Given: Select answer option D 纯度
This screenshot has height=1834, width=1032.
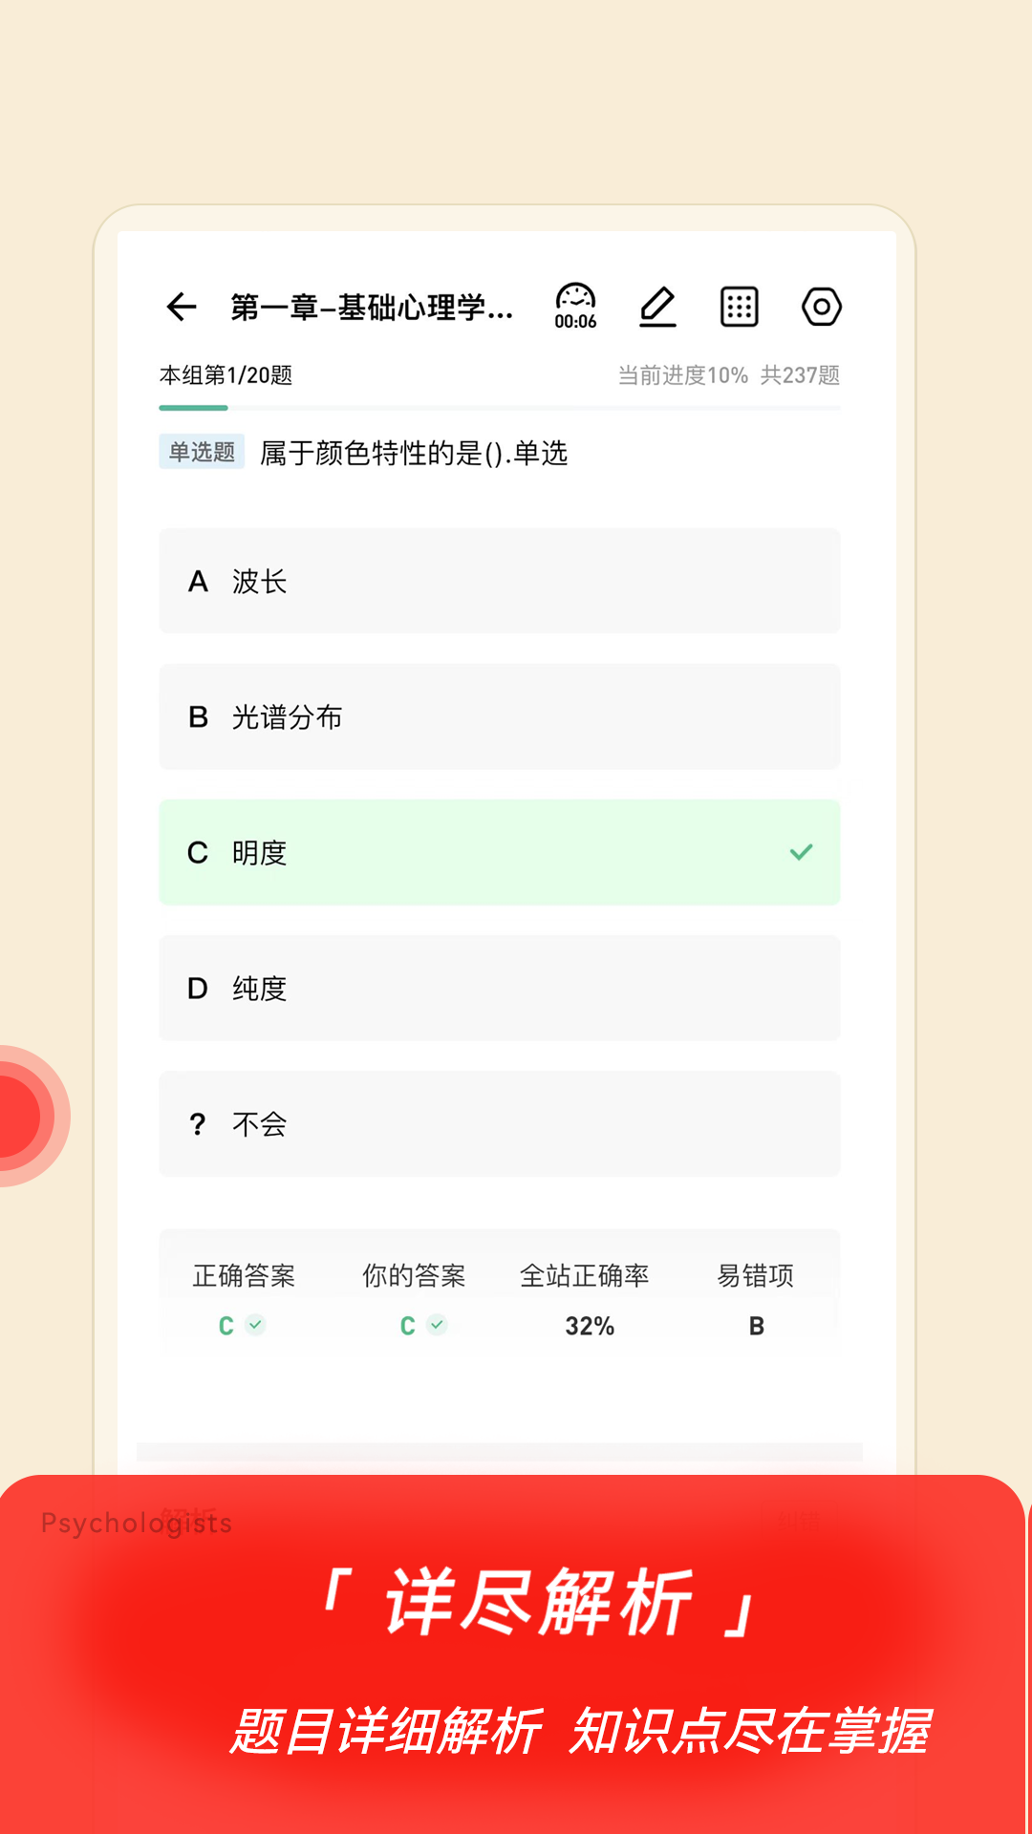Looking at the screenshot, I should click(499, 988).
